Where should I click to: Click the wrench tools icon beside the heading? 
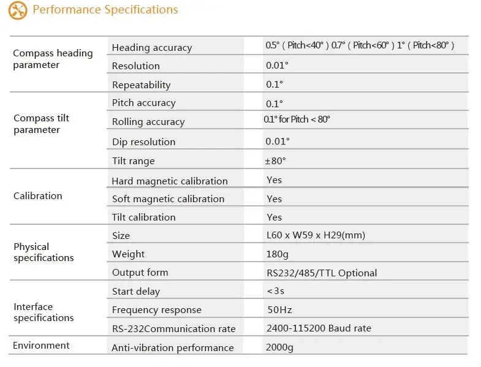coord(18,10)
